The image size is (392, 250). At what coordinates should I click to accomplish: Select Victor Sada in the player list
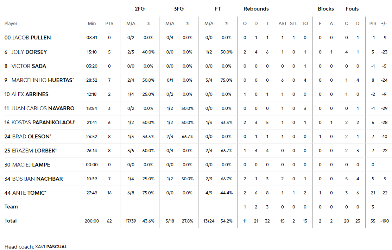tap(29, 66)
